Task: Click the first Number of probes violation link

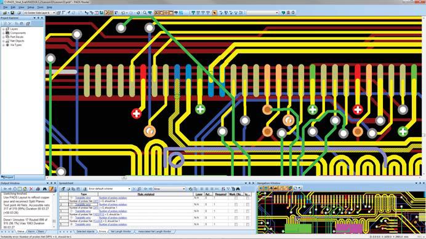Action: 113,198
